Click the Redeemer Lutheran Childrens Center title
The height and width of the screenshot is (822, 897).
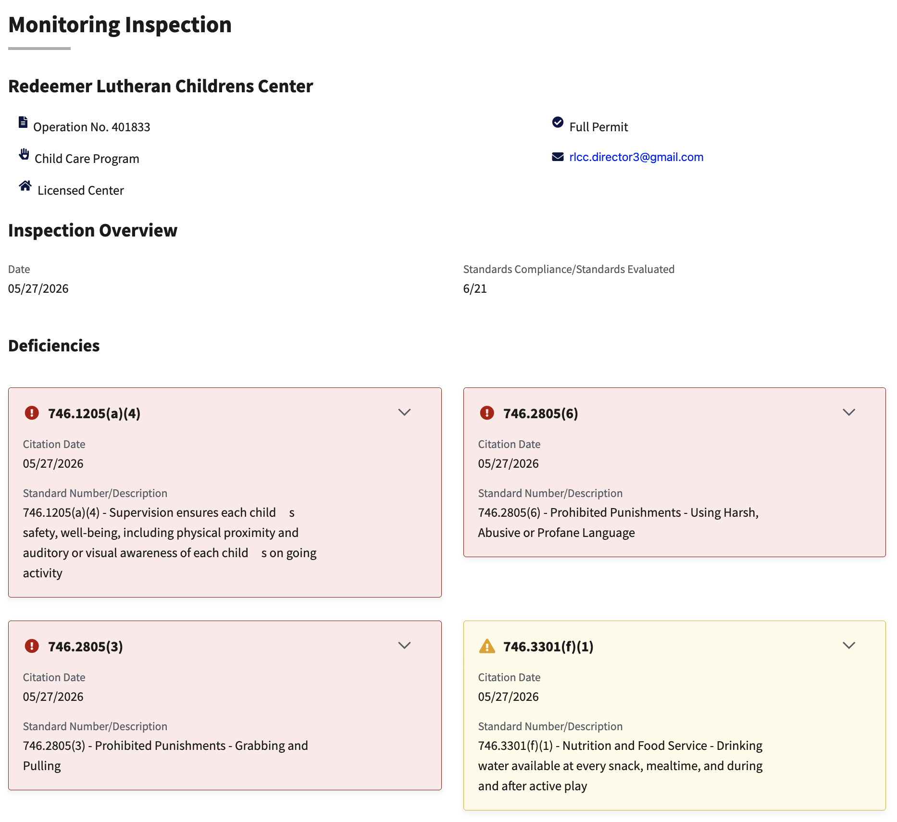[161, 86]
